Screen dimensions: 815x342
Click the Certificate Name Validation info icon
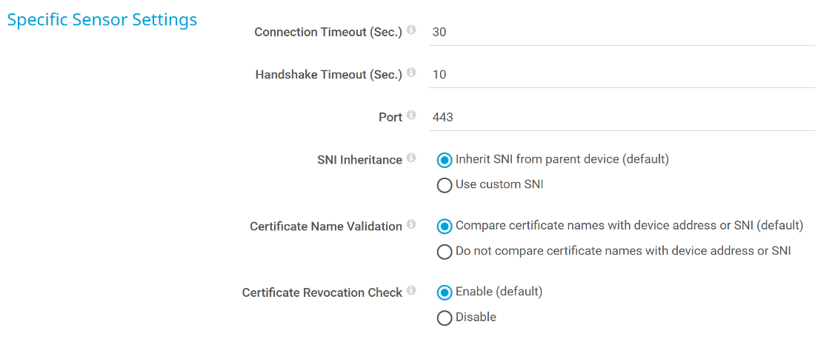click(x=411, y=224)
